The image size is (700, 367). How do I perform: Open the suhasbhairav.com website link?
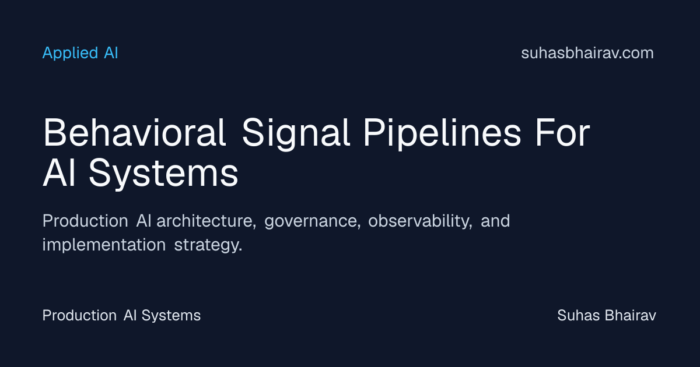[587, 53]
